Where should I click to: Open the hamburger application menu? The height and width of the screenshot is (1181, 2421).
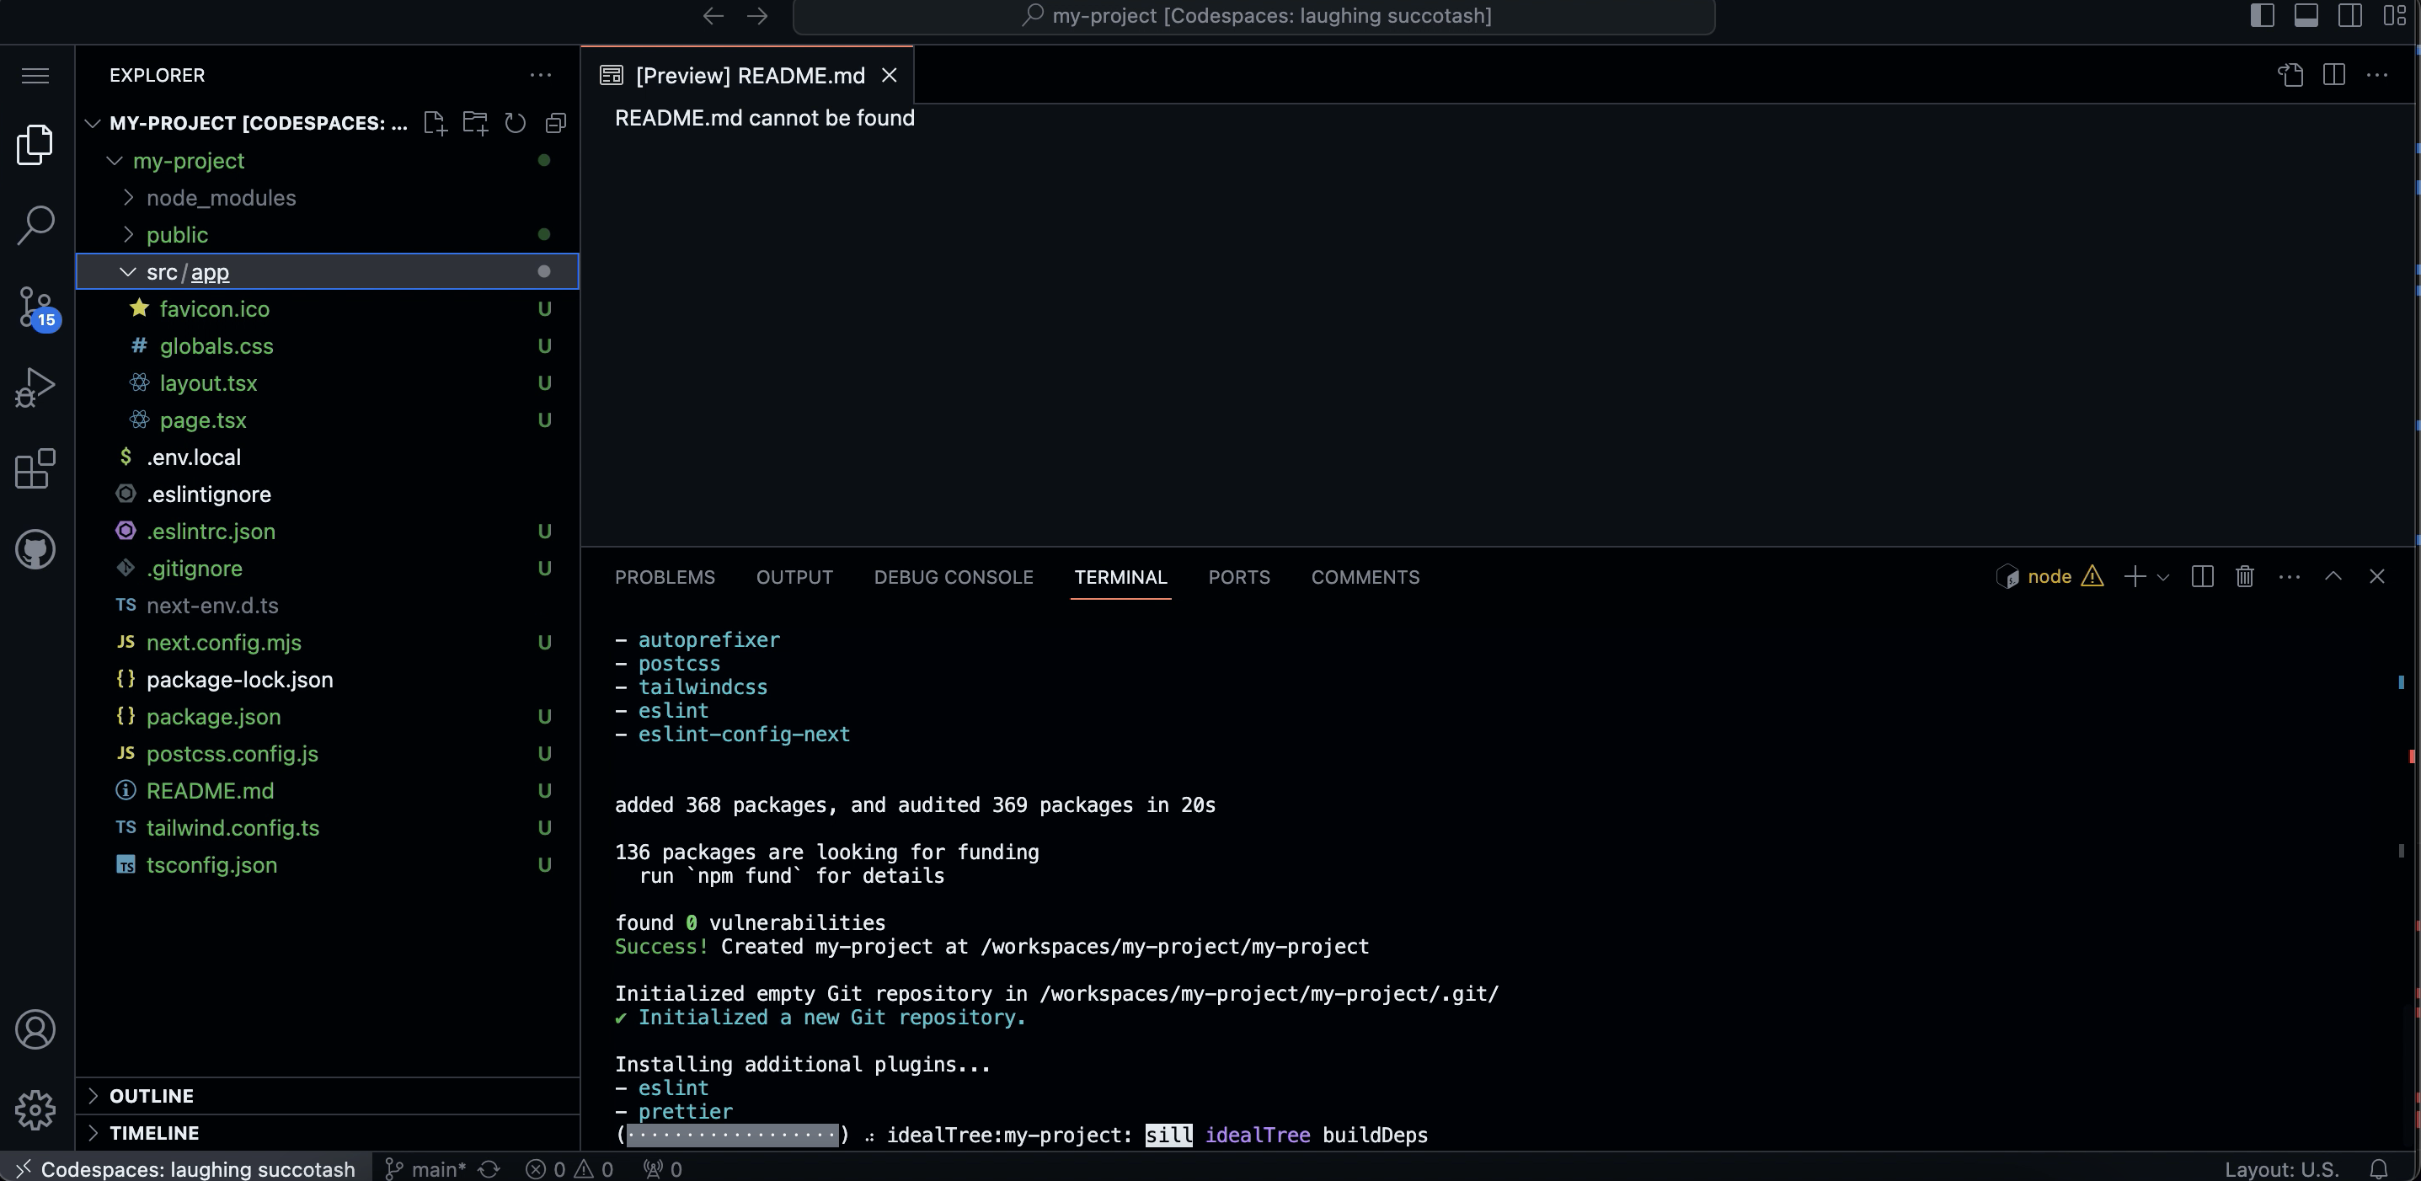coord(35,75)
